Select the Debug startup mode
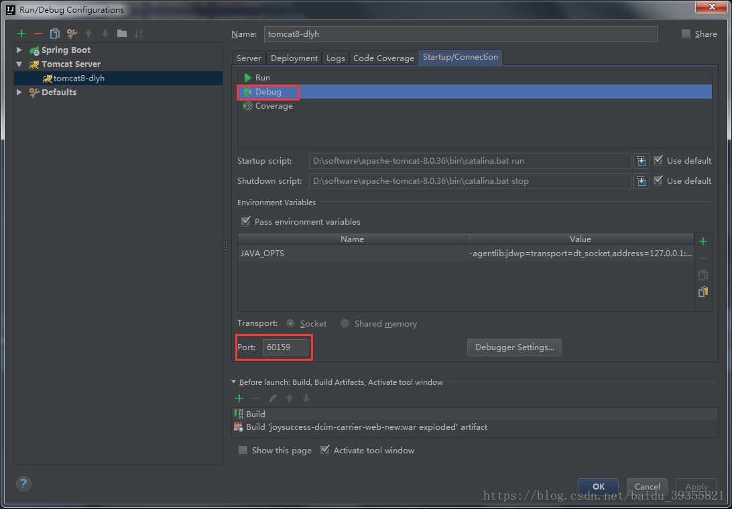Screen dimensions: 732x509 475,91
